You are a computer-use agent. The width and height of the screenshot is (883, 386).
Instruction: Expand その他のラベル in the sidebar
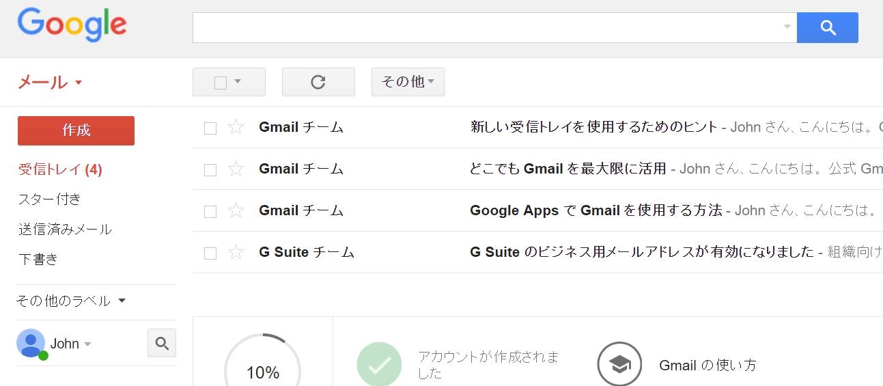click(x=71, y=301)
